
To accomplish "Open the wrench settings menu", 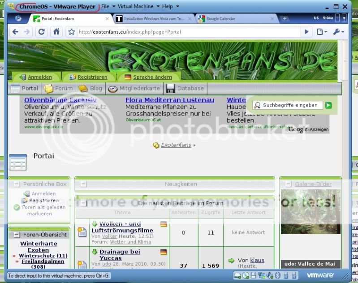I will pos(338,32).
